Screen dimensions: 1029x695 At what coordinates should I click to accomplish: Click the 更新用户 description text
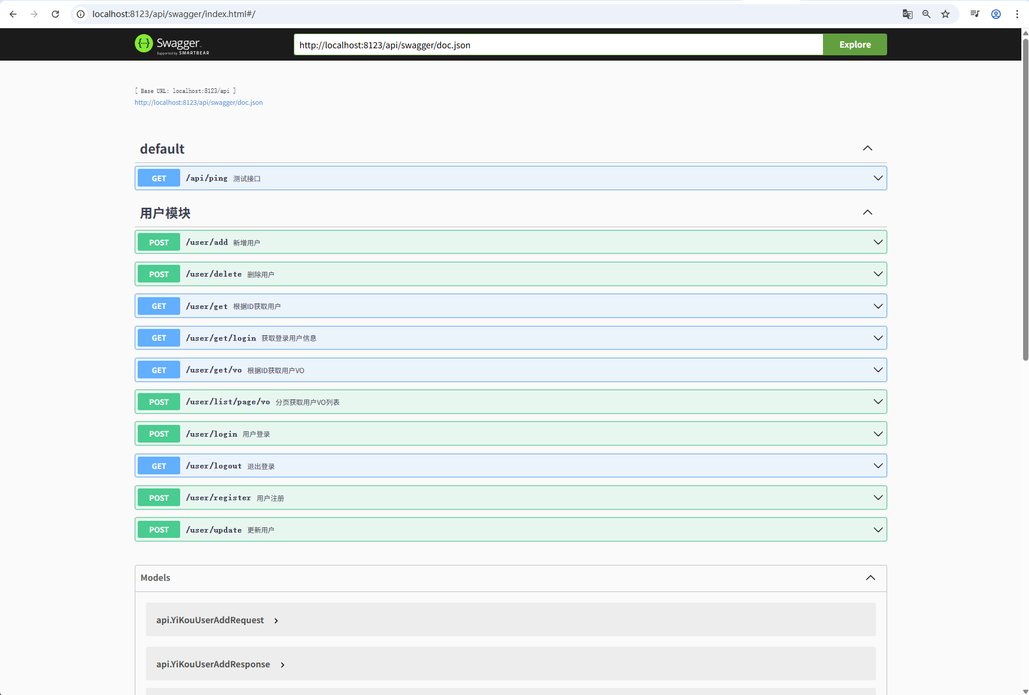point(261,530)
